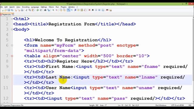Collapse the table fold marker on line 7
The width and height of the screenshot is (194, 109).
tap(12, 56)
